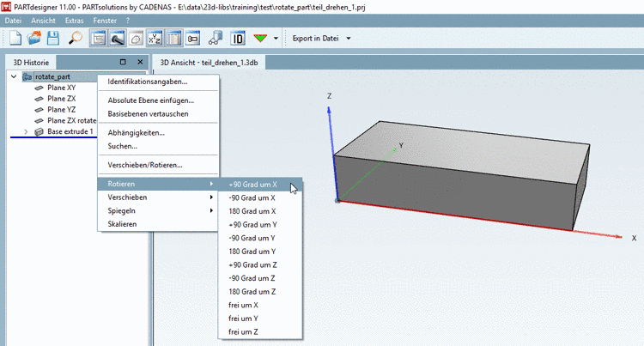This screenshot has height=346, width=644.
Task: Open the Export in Datei dropdown arrow
Action: pyautogui.click(x=349, y=39)
